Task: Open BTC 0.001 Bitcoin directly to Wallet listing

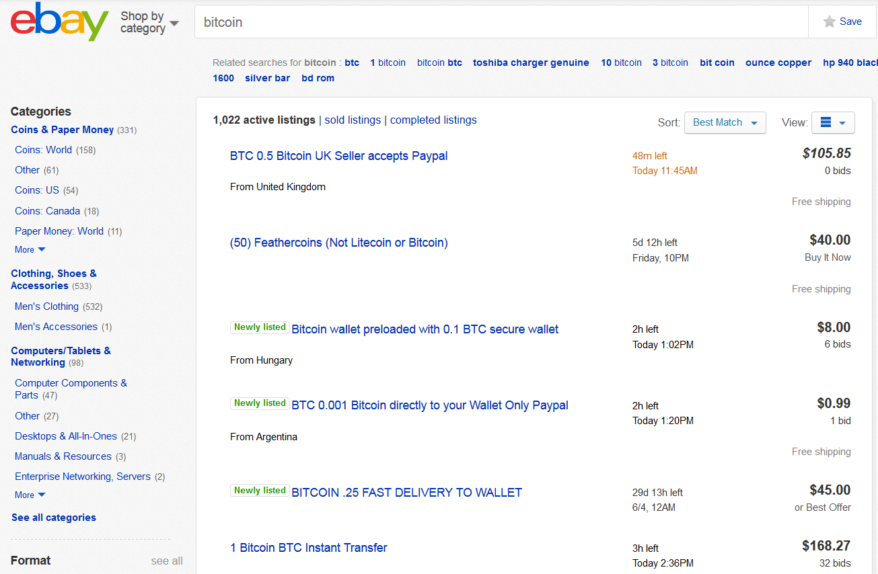Action: click(x=430, y=405)
